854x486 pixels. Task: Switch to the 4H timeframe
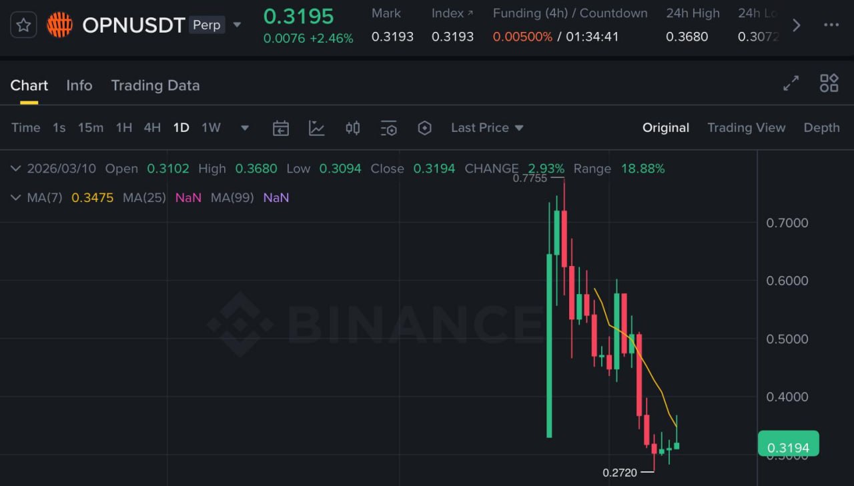click(x=152, y=127)
